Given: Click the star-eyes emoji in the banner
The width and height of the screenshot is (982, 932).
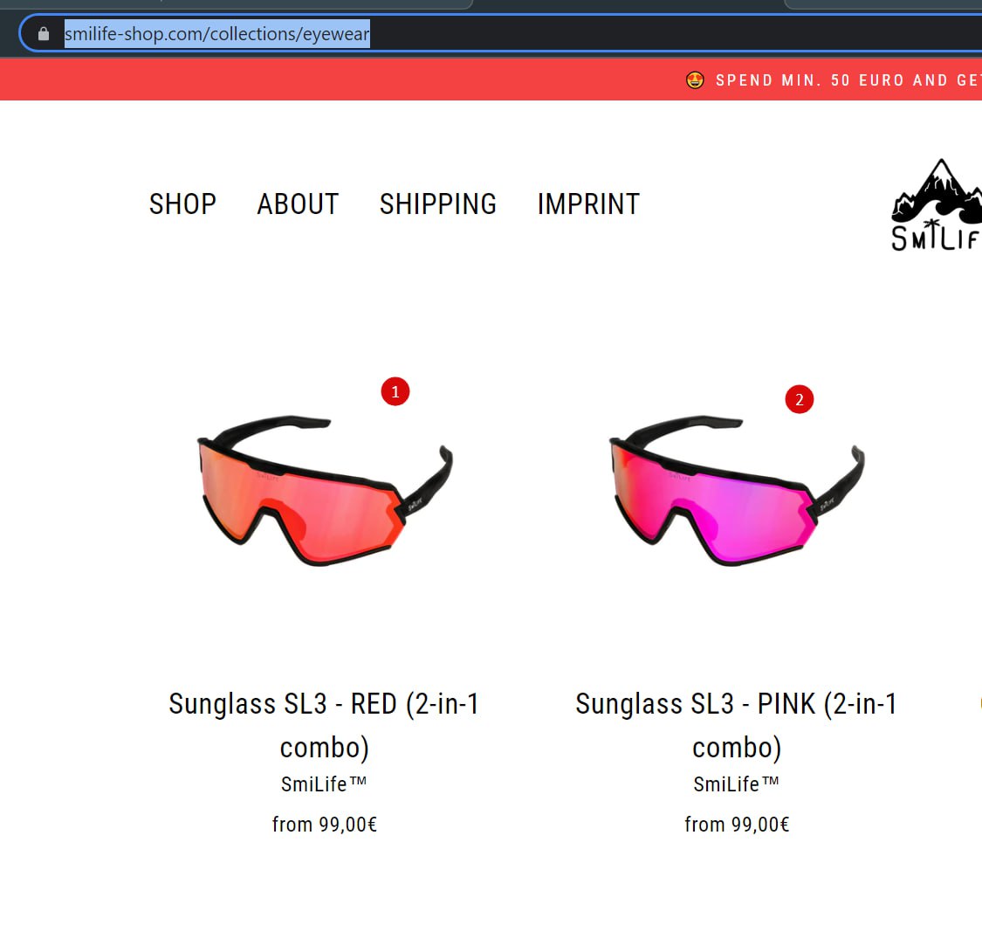Looking at the screenshot, I should [x=695, y=80].
